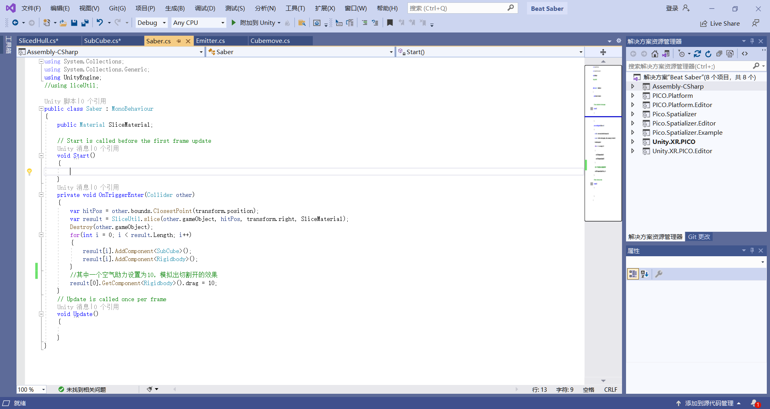Screen dimensions: 770x409
Task: Collapse all nodes in Solution Explorer
Action: [x=719, y=54]
